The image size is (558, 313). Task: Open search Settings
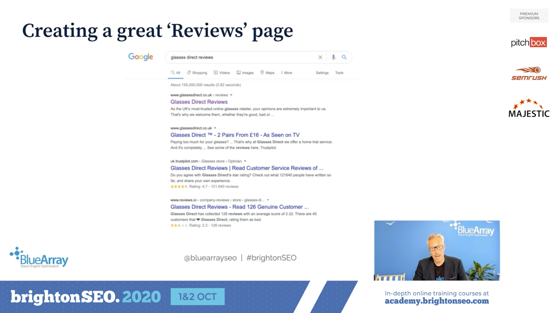click(322, 73)
